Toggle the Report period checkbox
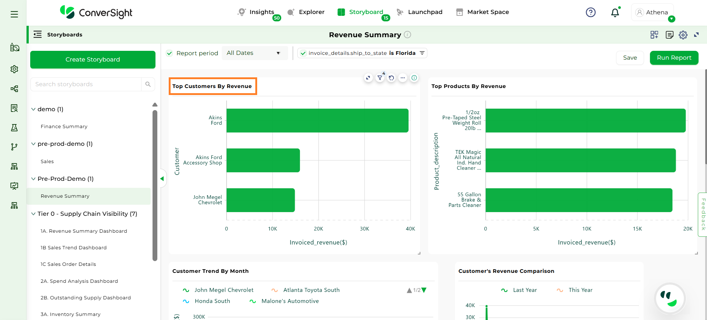 [x=169, y=53]
